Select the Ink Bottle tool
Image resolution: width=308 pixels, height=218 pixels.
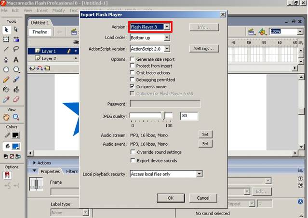[6, 89]
